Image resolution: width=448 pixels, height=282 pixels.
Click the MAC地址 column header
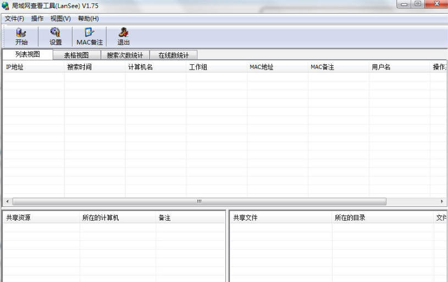click(x=278, y=67)
